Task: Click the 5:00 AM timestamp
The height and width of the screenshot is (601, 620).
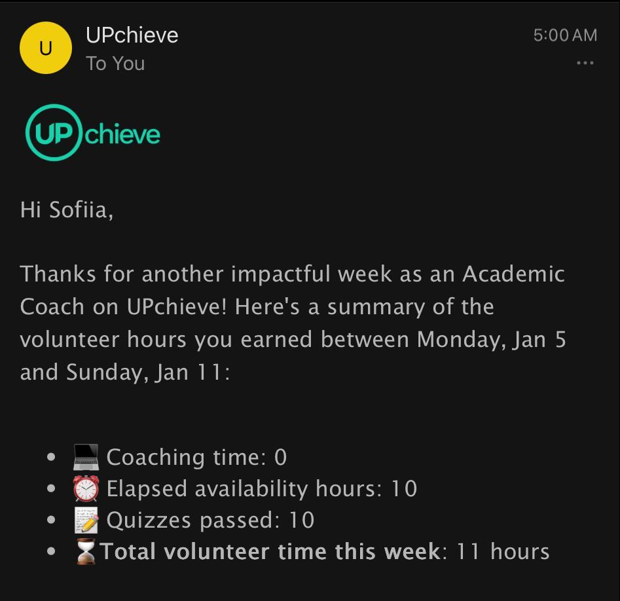Action: [565, 35]
